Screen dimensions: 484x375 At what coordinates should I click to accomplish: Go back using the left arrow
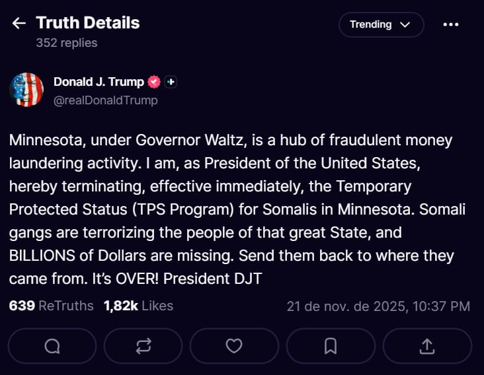(x=19, y=24)
